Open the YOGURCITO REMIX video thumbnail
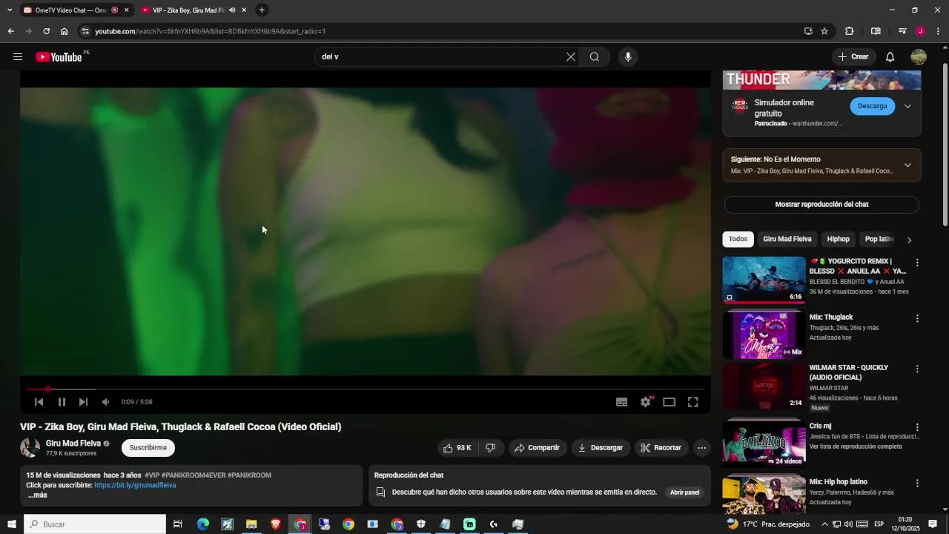The height and width of the screenshot is (534, 949). pyautogui.click(x=764, y=280)
